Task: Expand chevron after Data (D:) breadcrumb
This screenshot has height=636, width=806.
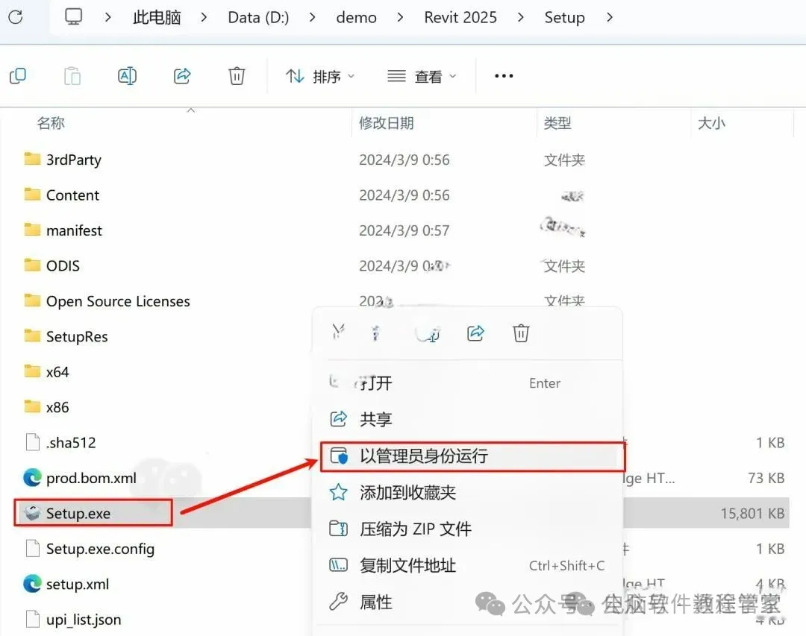Action: [312, 17]
